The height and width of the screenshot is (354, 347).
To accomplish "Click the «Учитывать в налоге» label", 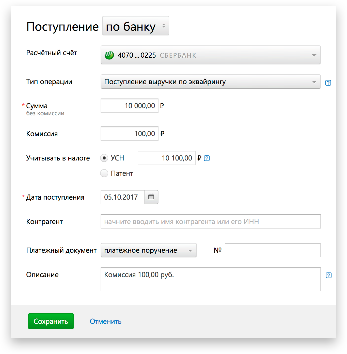I will (x=58, y=158).
